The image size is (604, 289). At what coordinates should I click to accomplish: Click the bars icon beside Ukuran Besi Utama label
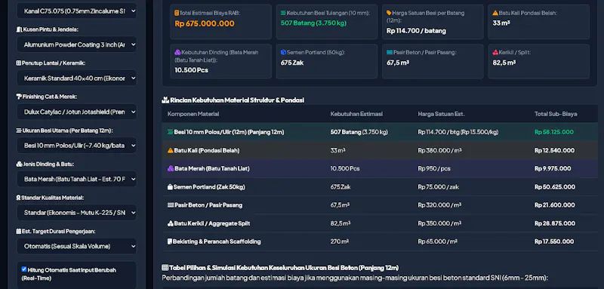click(x=18, y=131)
